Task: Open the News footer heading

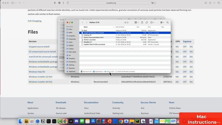Action: 171,102
